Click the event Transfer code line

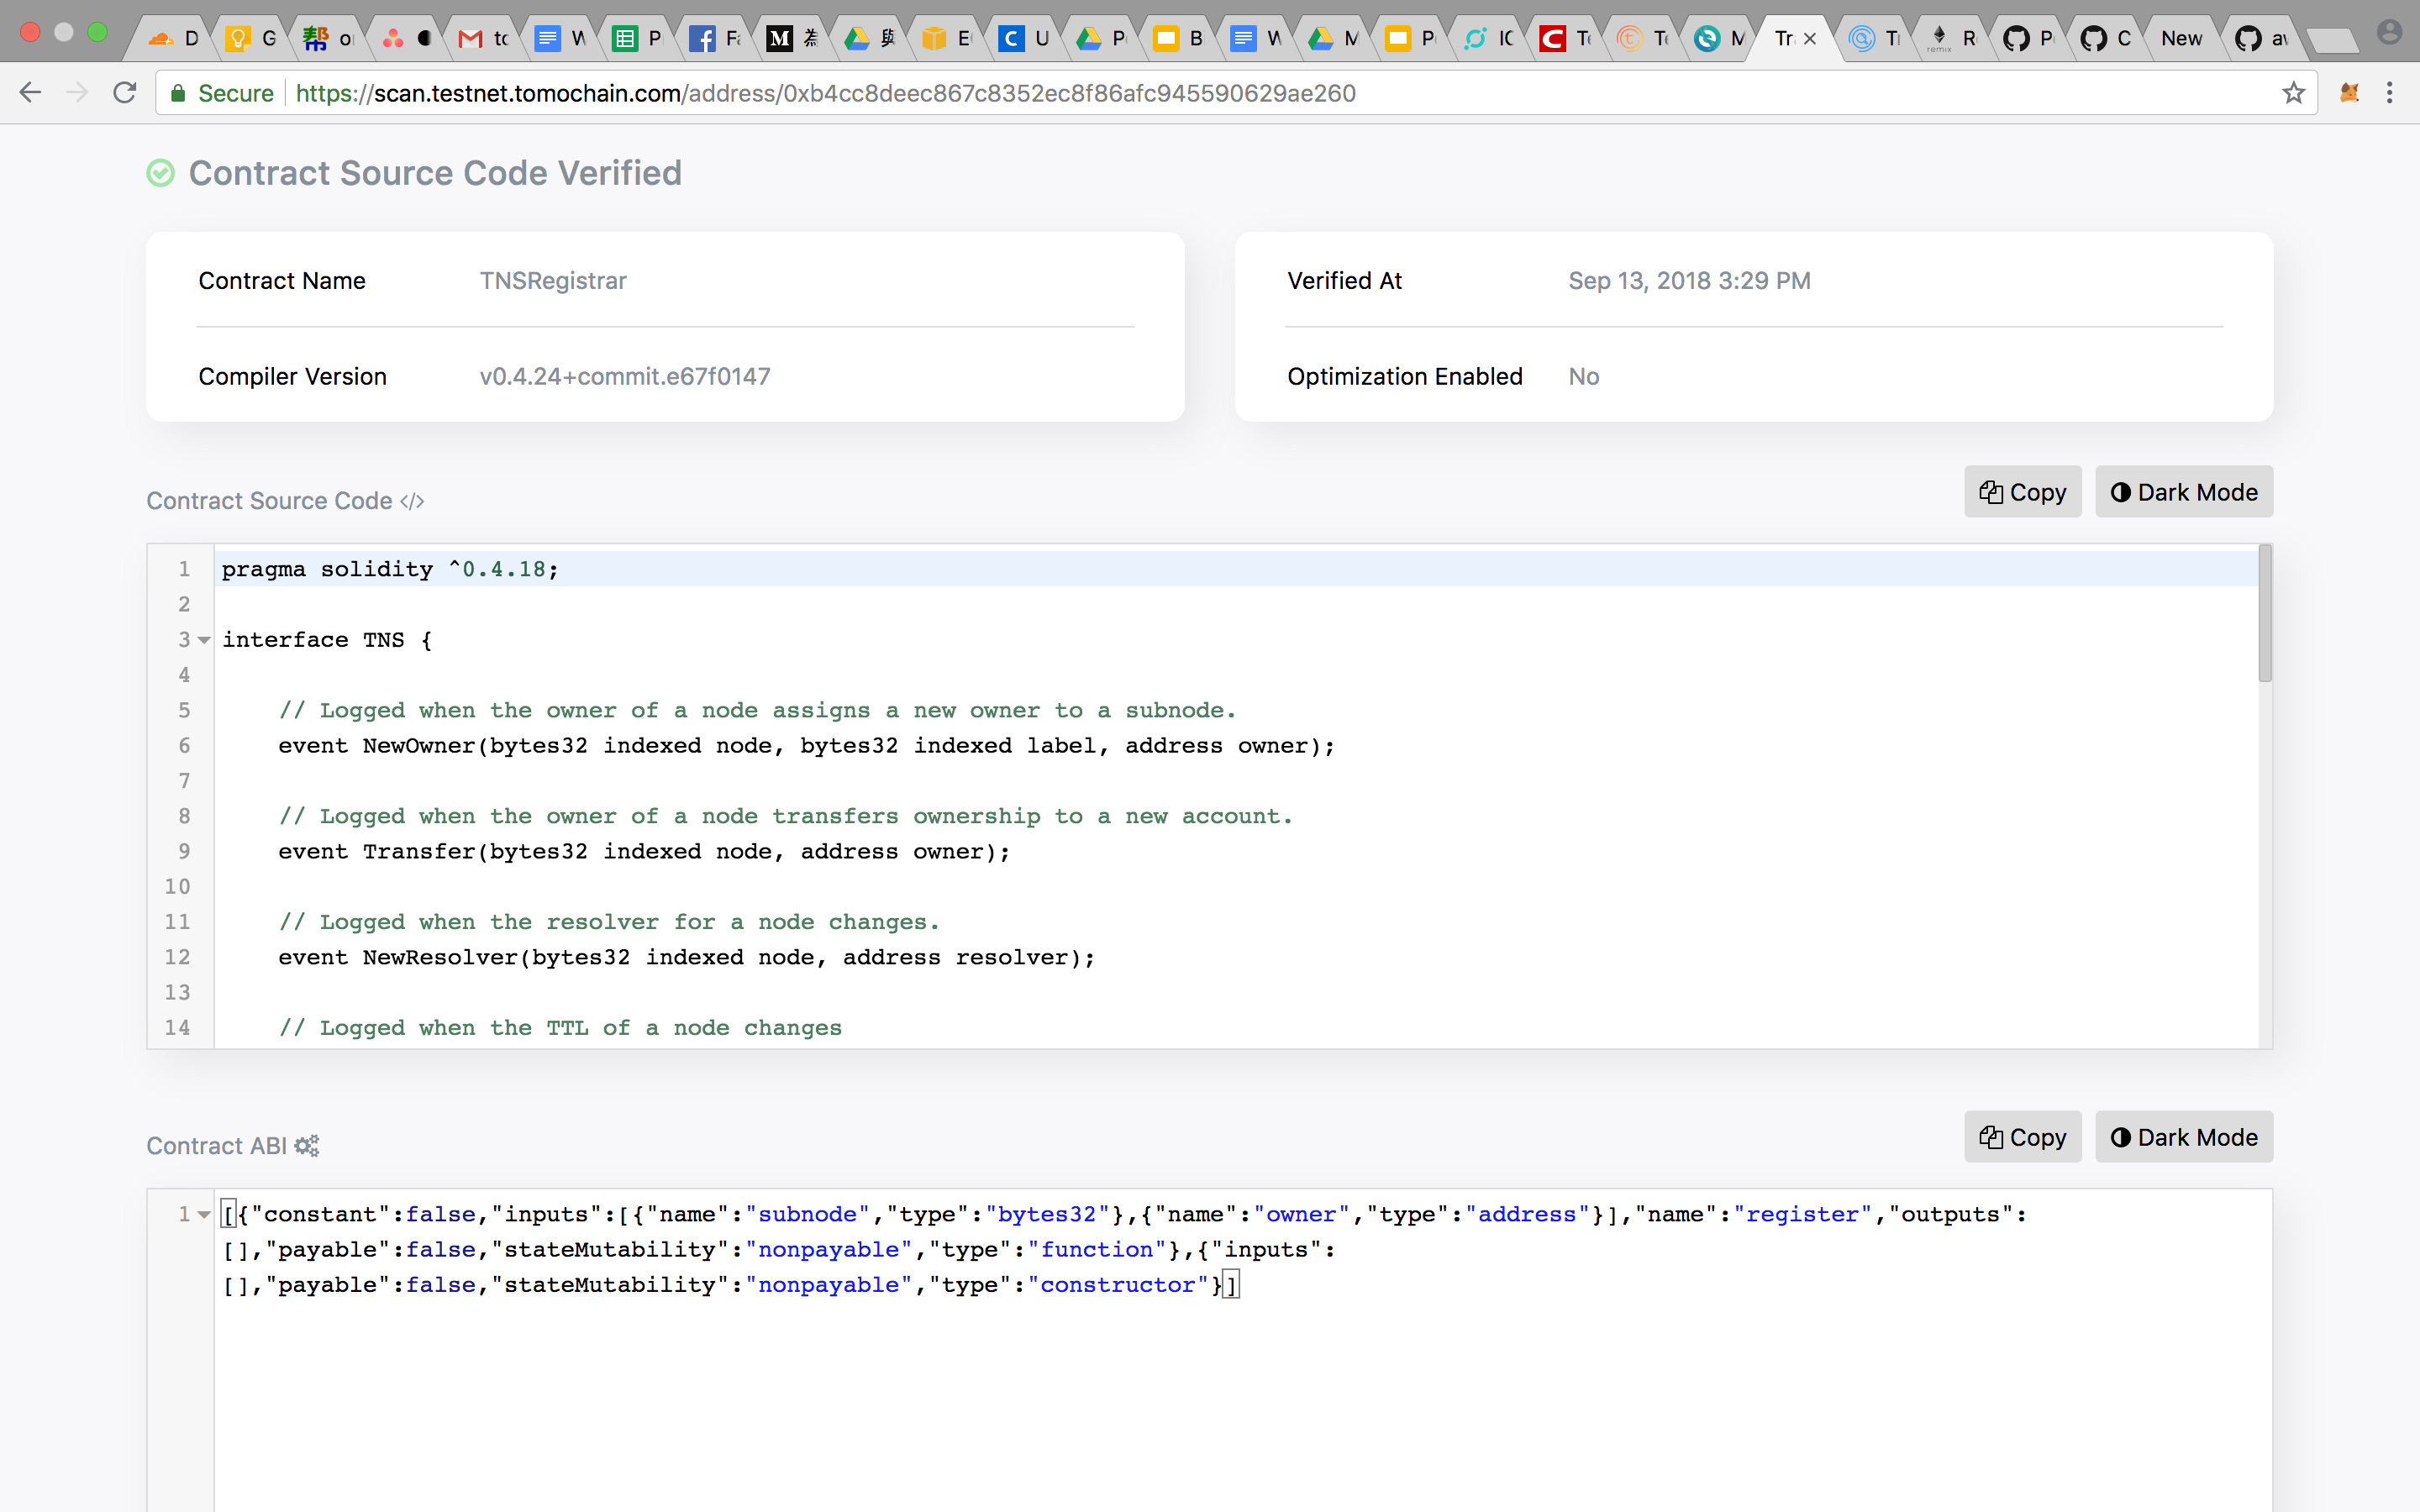[x=644, y=852]
